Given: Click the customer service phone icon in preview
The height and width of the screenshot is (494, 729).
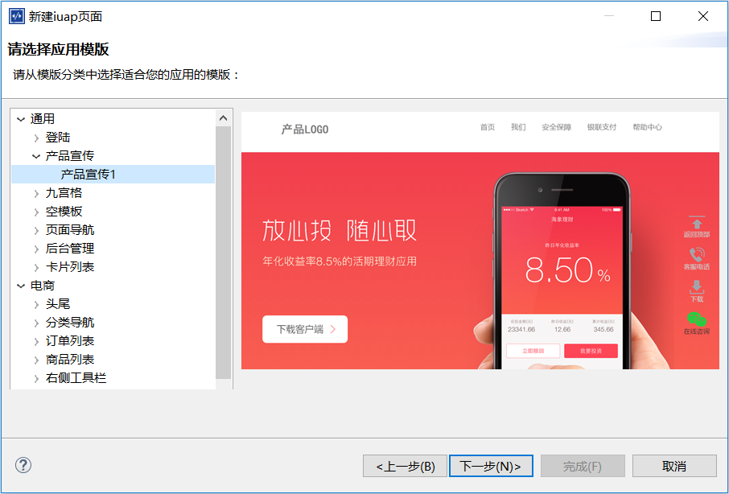Looking at the screenshot, I should point(696,255).
